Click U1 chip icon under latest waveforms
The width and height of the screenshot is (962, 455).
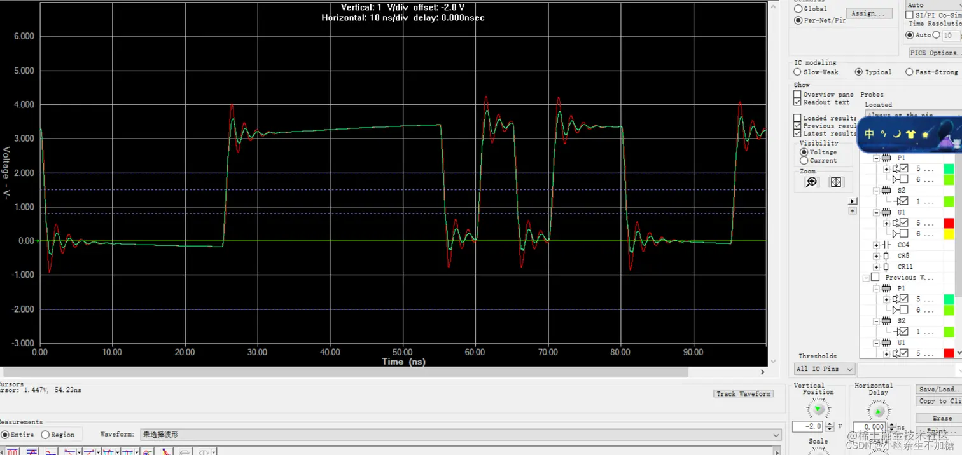[886, 212]
